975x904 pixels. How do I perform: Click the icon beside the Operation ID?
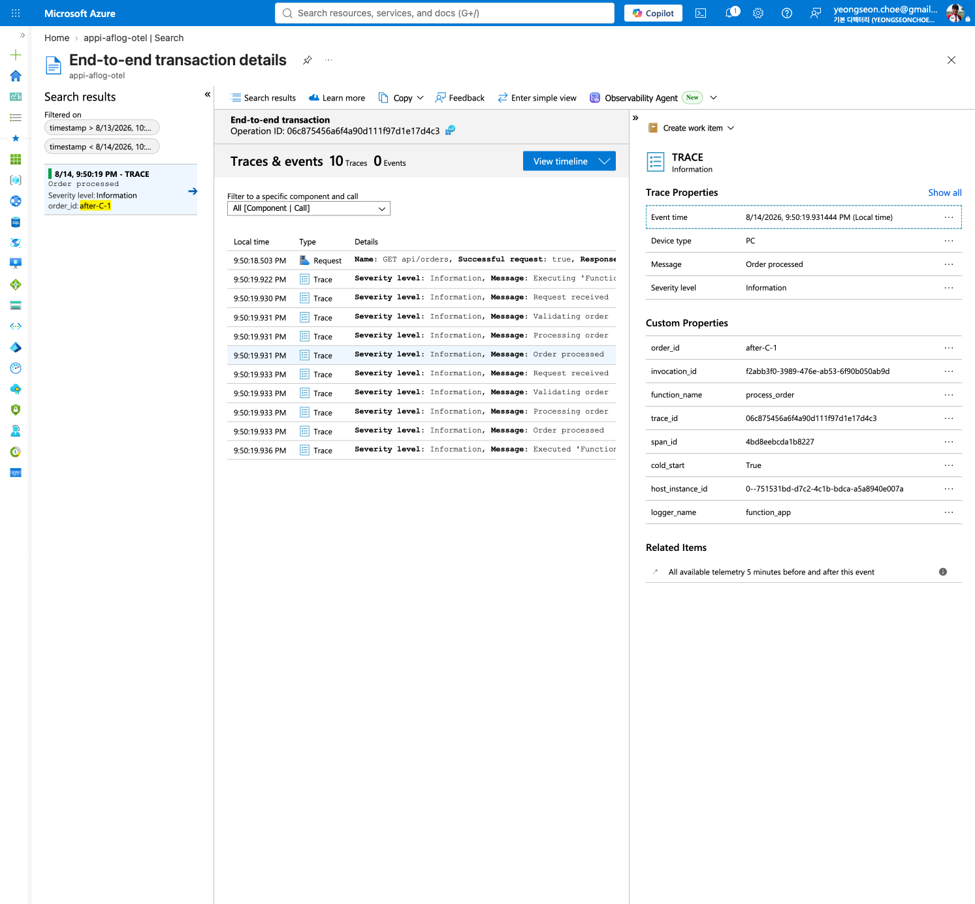(x=450, y=131)
